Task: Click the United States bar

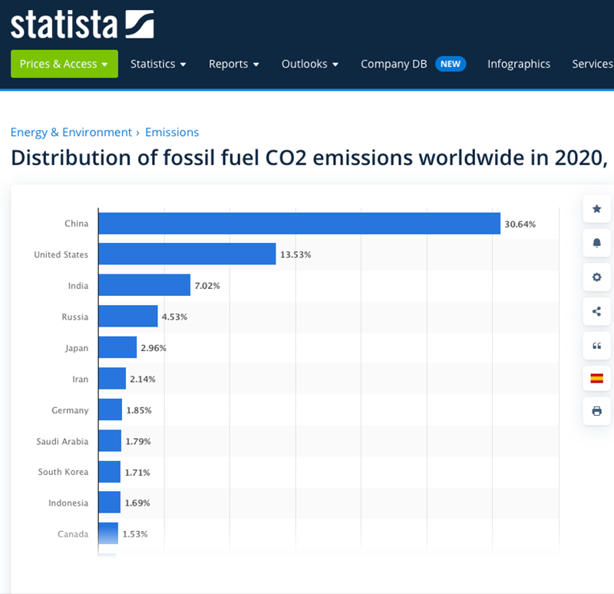Action: [187, 254]
